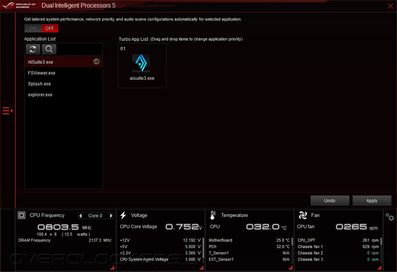Switch Turbo App to ON
Screen dimensions: 397x272
pyautogui.click(x=33, y=28)
